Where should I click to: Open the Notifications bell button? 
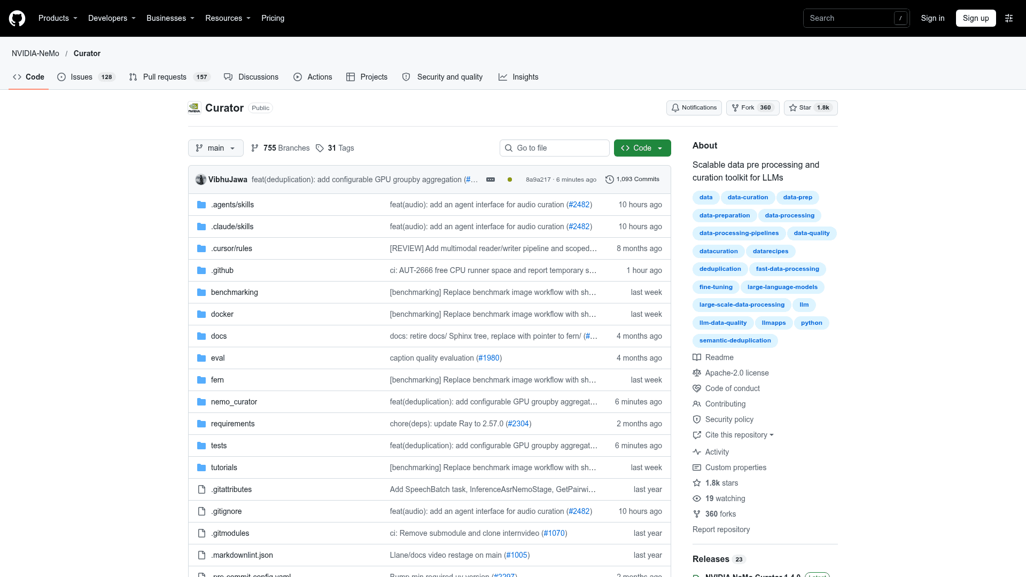(694, 108)
